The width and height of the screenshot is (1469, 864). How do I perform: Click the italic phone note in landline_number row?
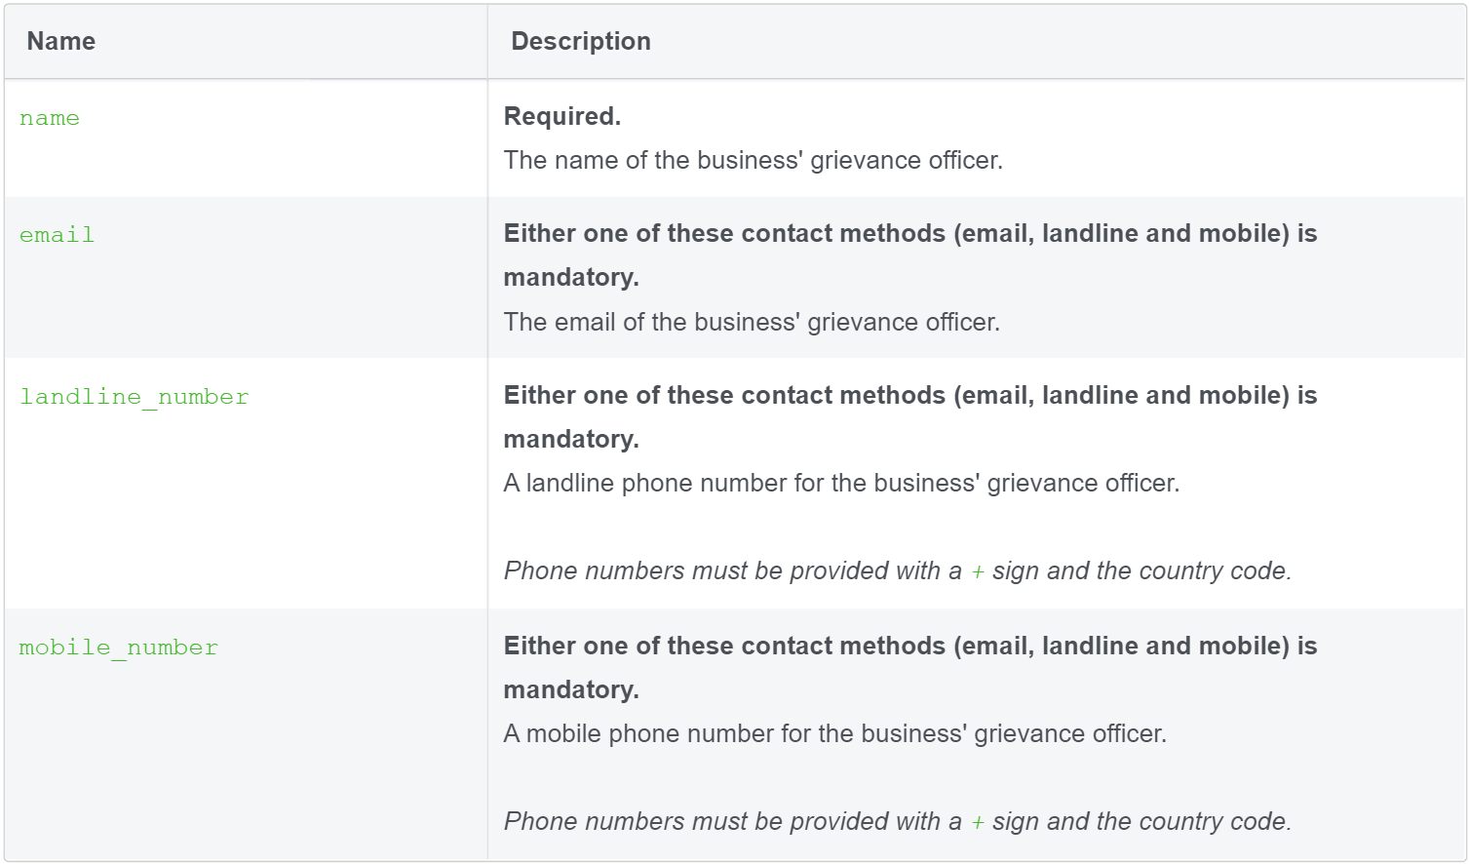[x=898, y=570]
